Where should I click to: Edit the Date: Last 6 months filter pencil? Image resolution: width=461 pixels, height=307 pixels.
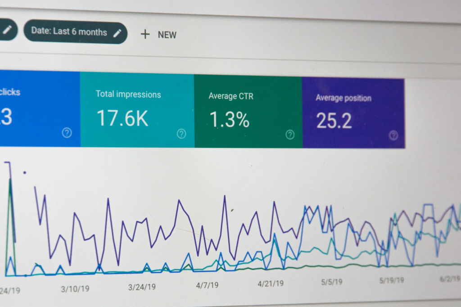[x=118, y=33]
